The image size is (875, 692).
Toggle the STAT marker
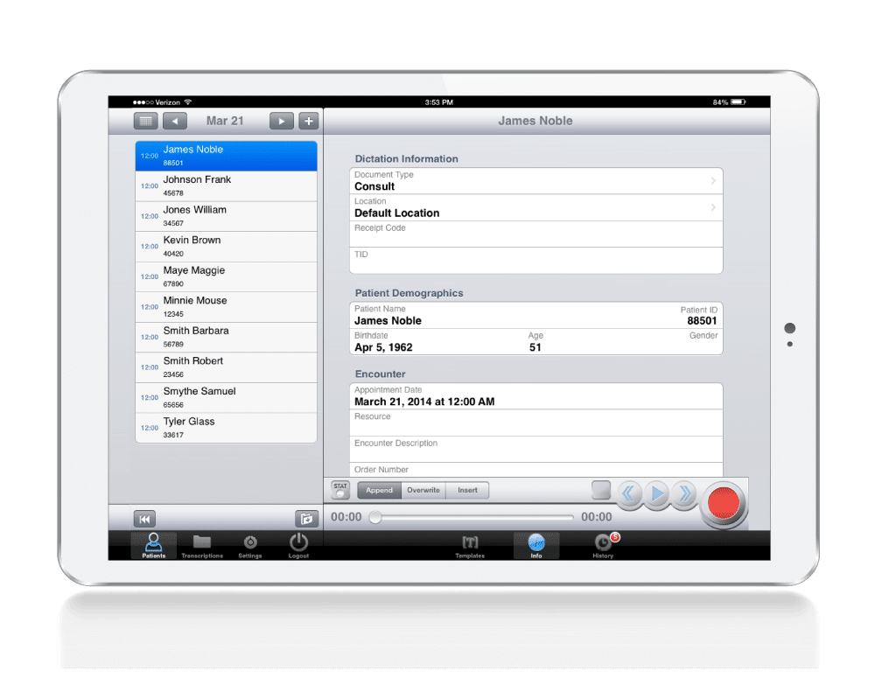tap(339, 490)
